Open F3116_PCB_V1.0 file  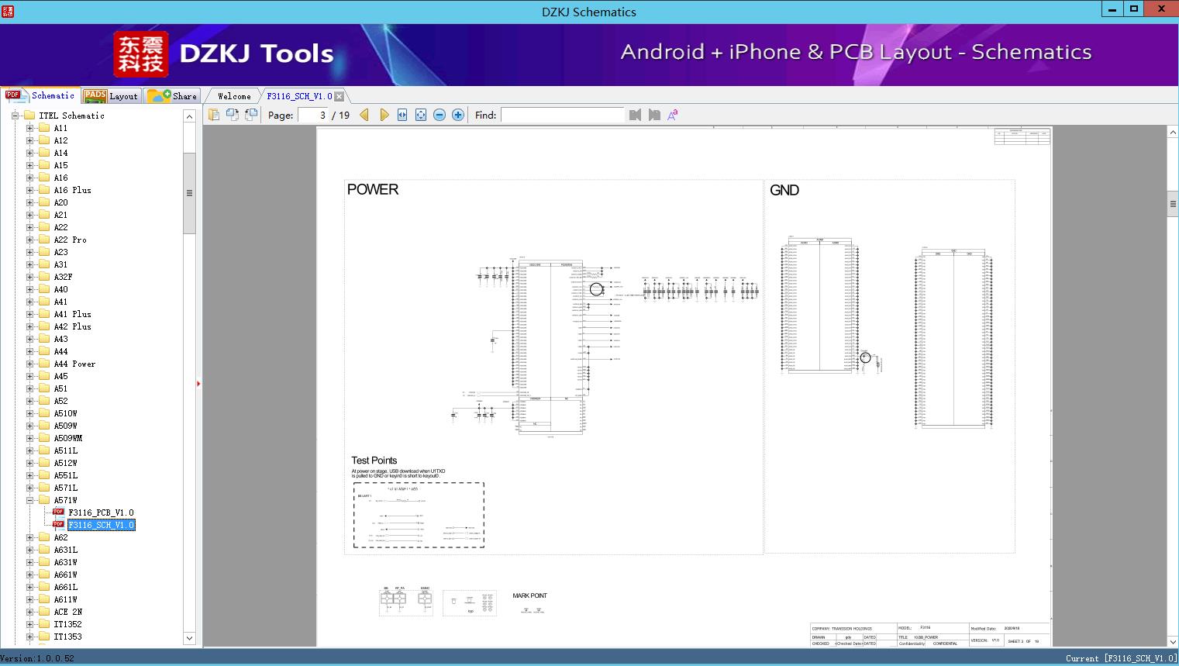coord(101,512)
